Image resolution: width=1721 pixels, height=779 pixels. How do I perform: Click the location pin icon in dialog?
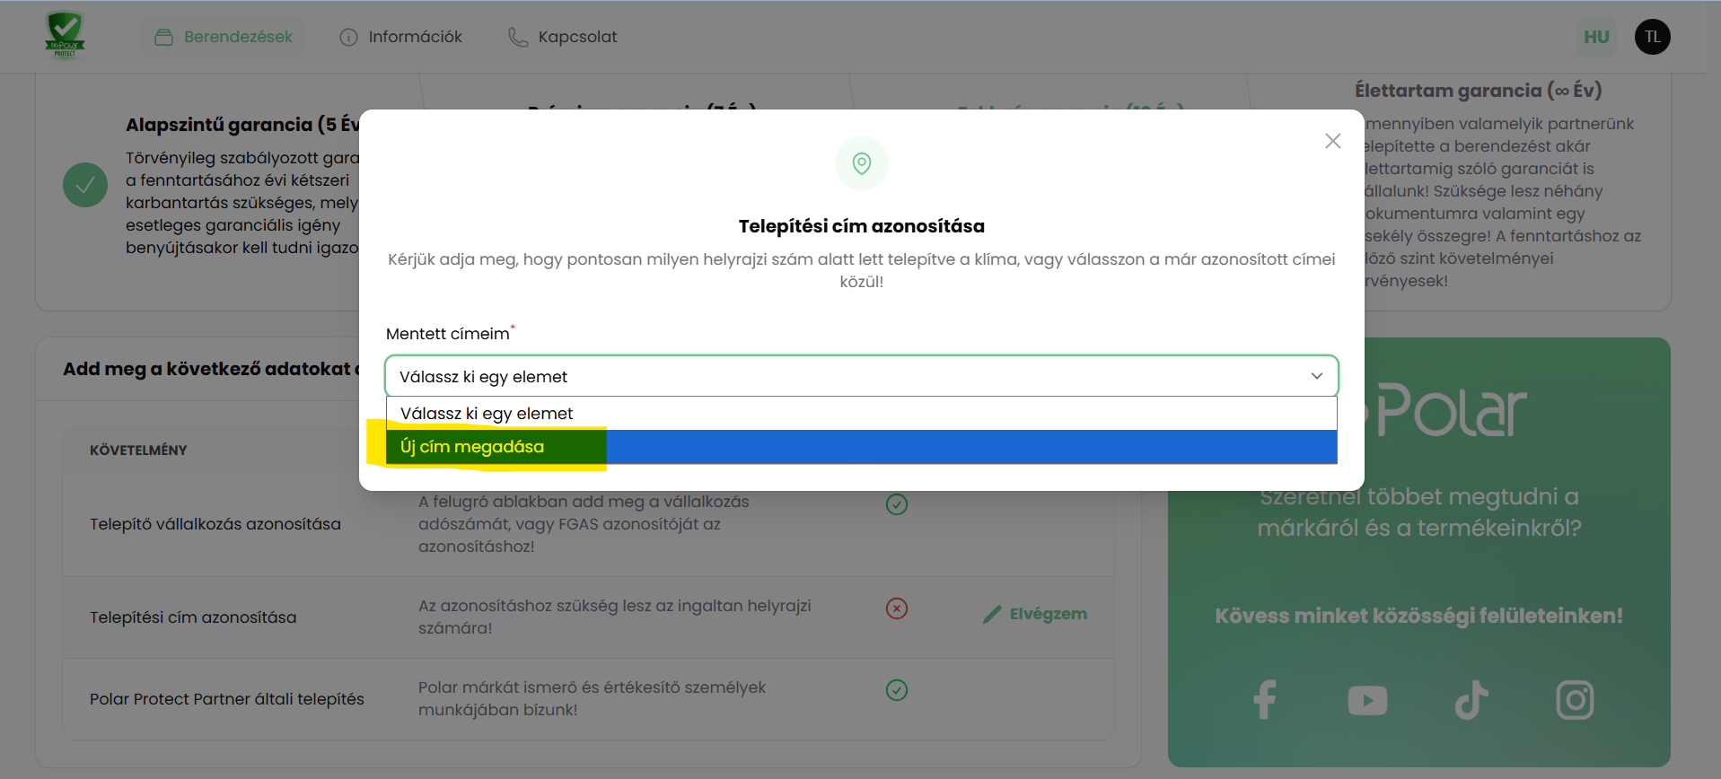point(861,163)
